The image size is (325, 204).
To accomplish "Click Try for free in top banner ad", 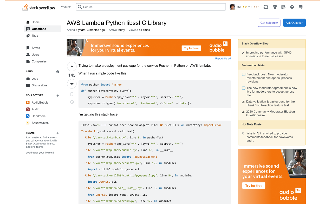I will point(191,48).
